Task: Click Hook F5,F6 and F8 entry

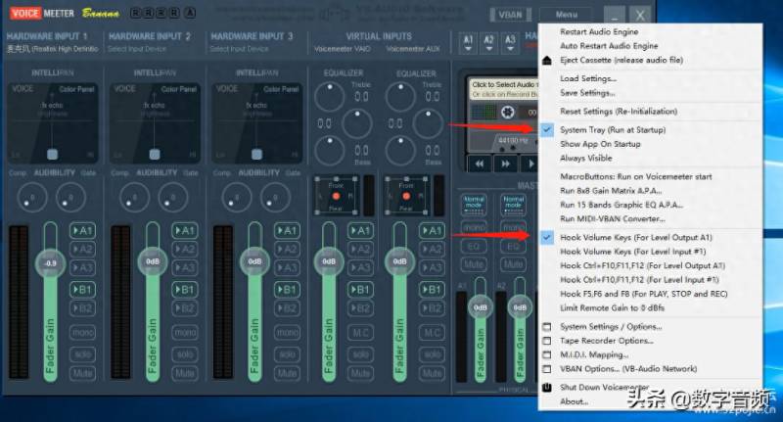Action: 644,294
